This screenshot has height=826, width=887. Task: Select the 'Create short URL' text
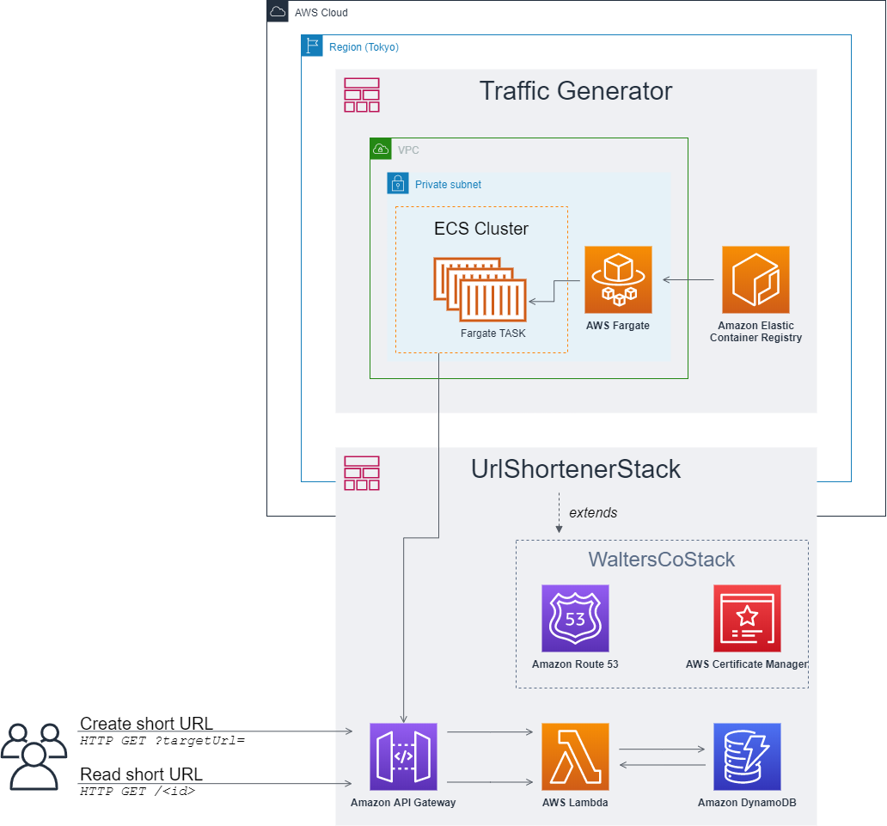point(146,723)
